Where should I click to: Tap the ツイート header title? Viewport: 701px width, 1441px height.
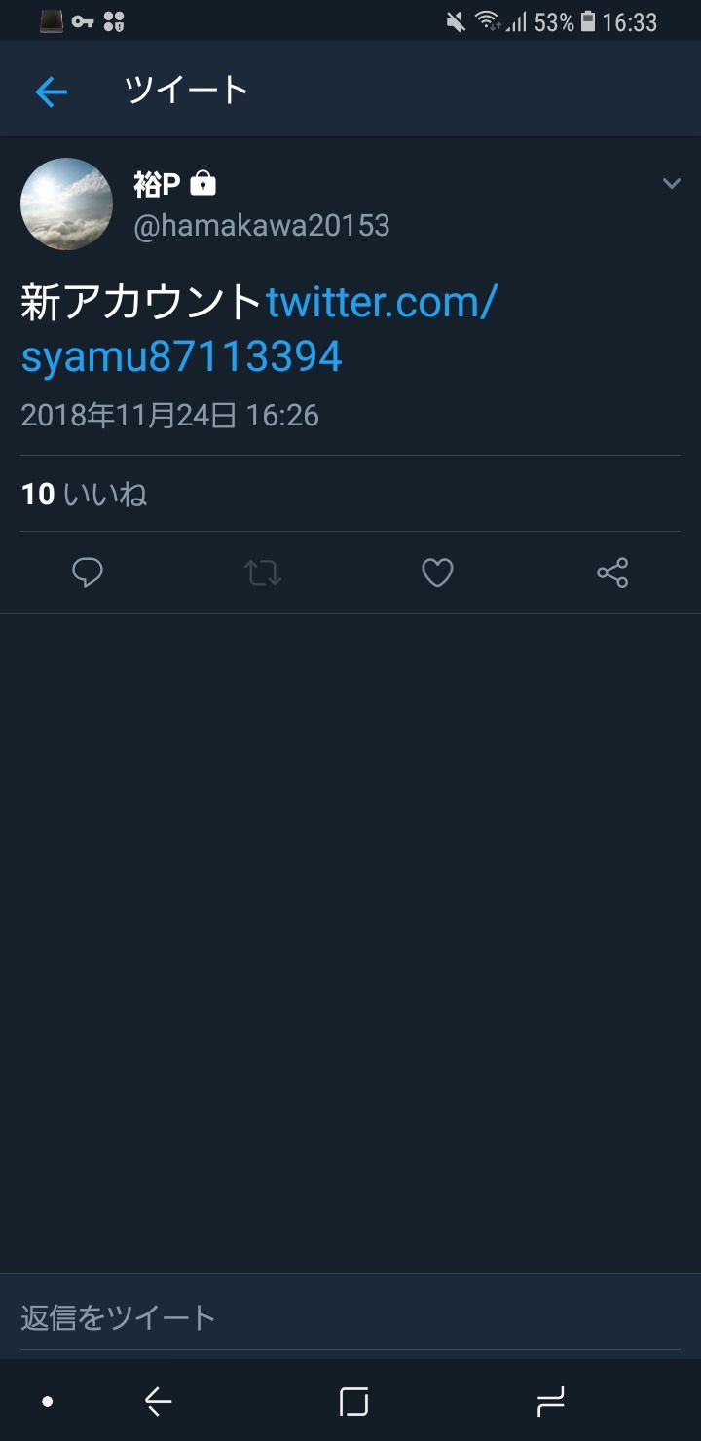coord(186,91)
